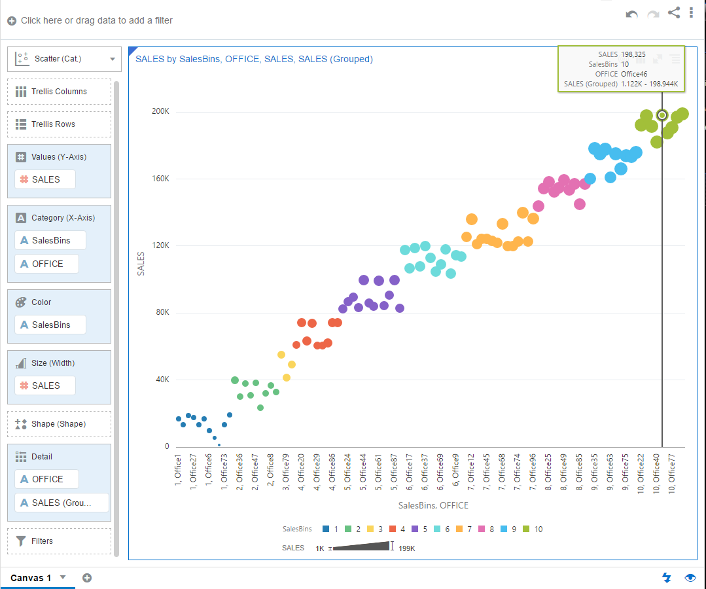Click the vertical "SALES" y-axis title

pos(141,264)
